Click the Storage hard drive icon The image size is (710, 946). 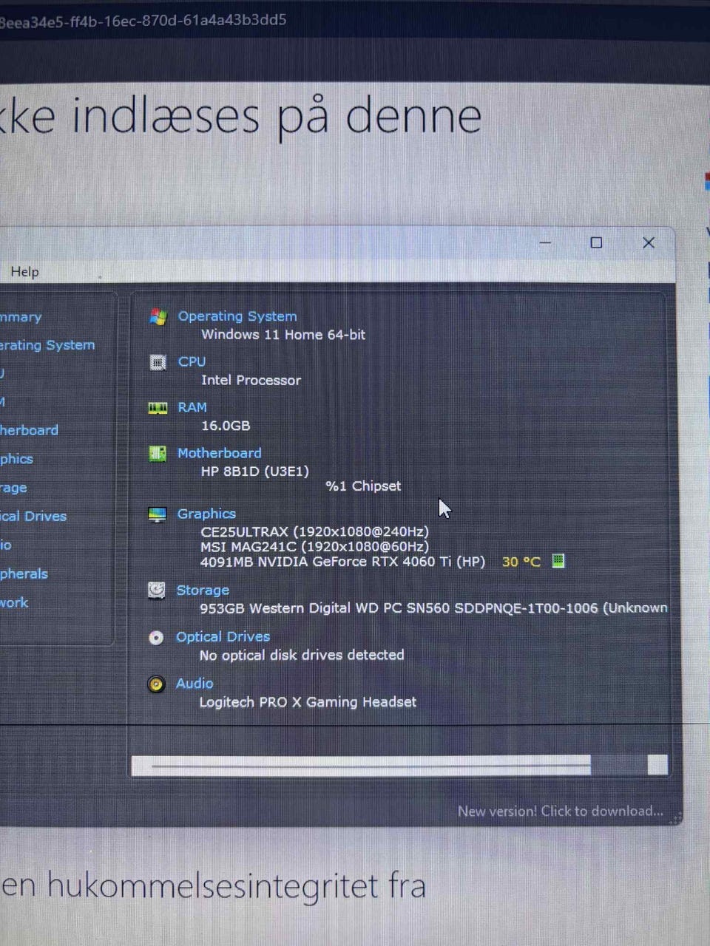point(156,591)
